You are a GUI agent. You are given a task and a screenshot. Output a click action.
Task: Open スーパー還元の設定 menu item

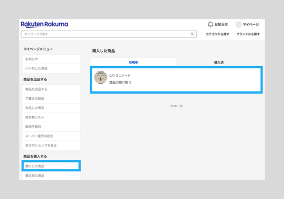tap(51, 136)
